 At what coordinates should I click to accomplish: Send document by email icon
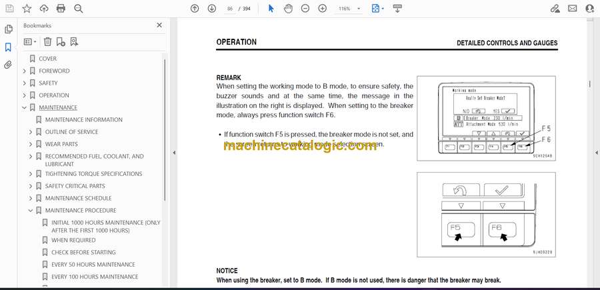573,9
